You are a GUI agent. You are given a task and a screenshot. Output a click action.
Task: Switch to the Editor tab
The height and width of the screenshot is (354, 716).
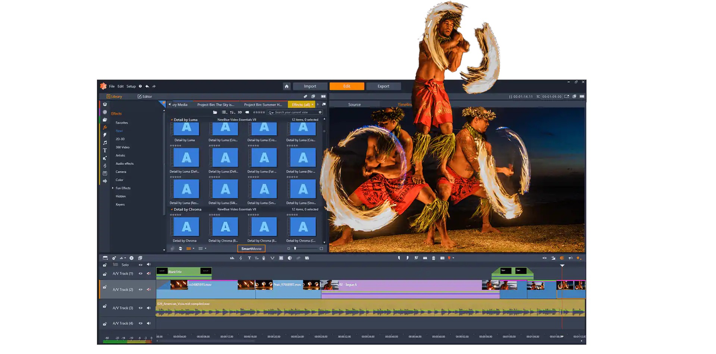[x=145, y=97]
